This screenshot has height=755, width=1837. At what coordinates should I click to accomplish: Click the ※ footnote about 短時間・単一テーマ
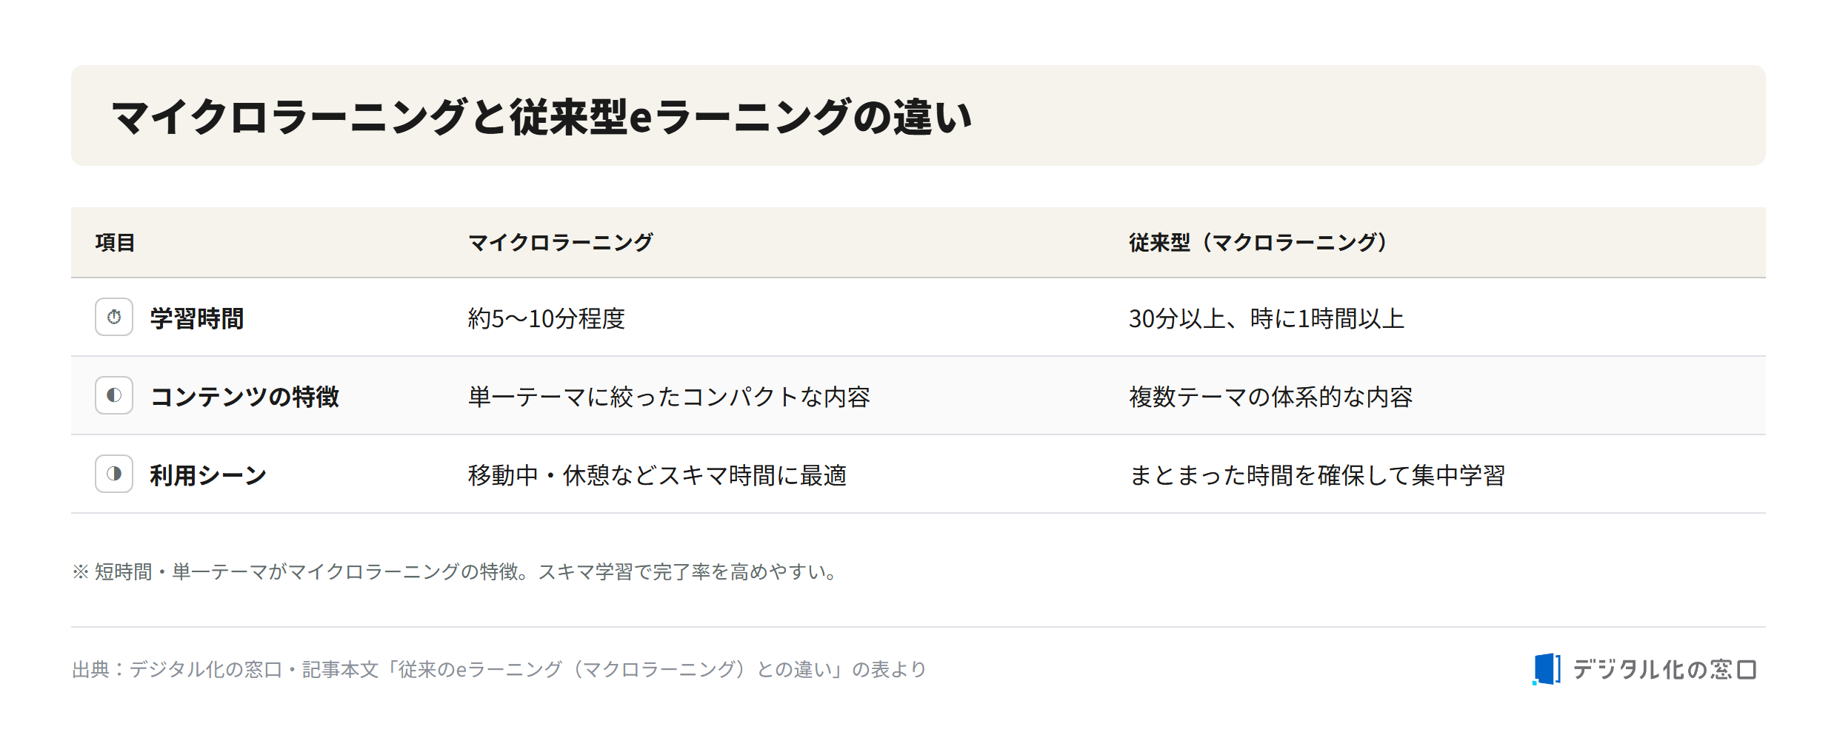point(457,571)
